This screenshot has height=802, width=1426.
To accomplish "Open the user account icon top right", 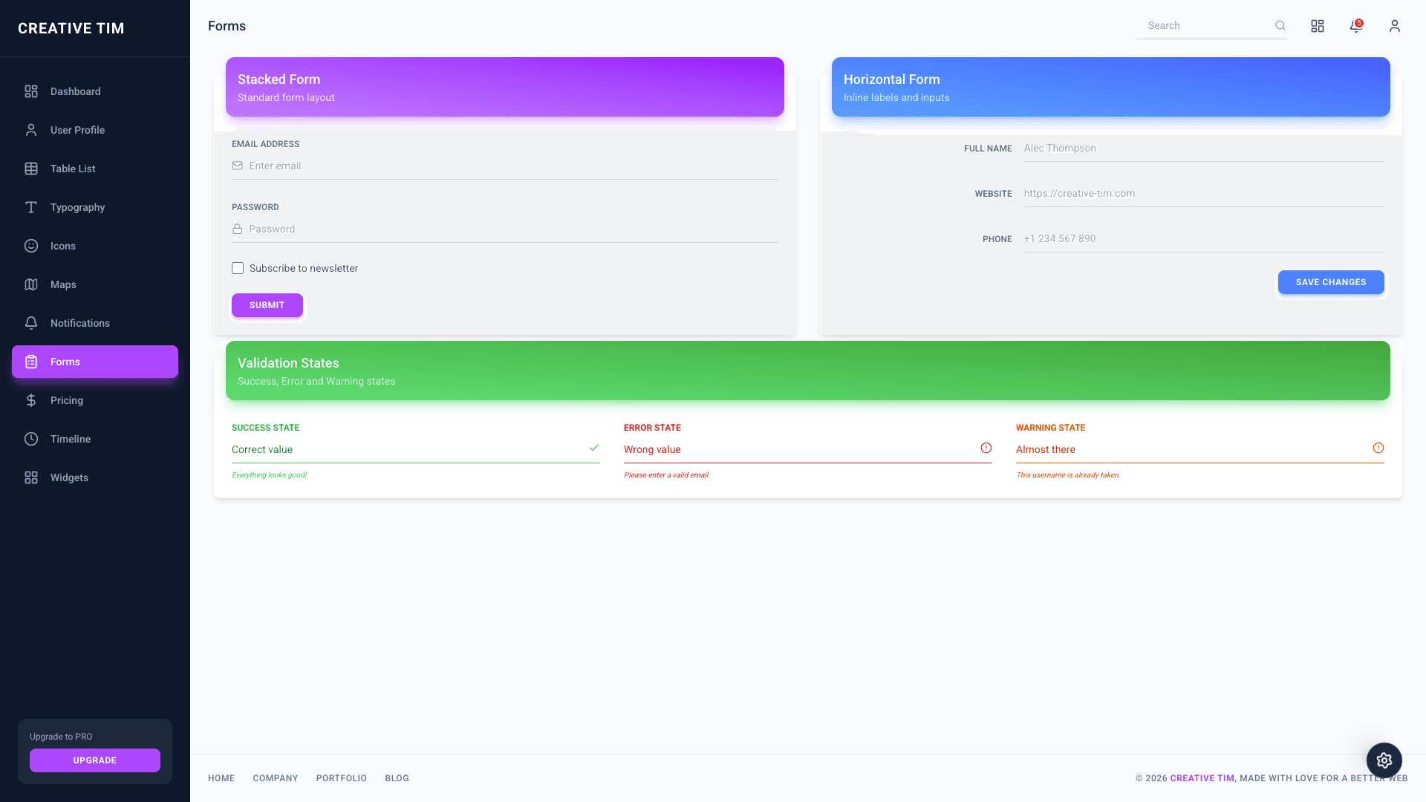I will pos(1394,25).
